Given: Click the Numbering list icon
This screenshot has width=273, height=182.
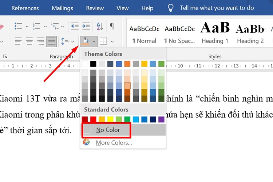Looking at the screenshot, I should [36, 26].
